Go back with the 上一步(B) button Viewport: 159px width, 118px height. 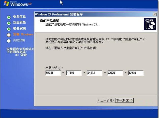[105, 100]
